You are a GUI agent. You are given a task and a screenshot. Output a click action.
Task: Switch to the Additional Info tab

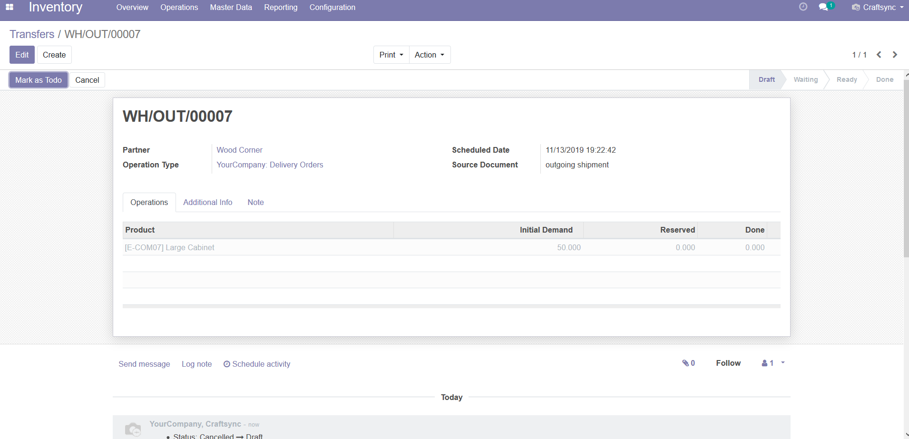(x=207, y=202)
